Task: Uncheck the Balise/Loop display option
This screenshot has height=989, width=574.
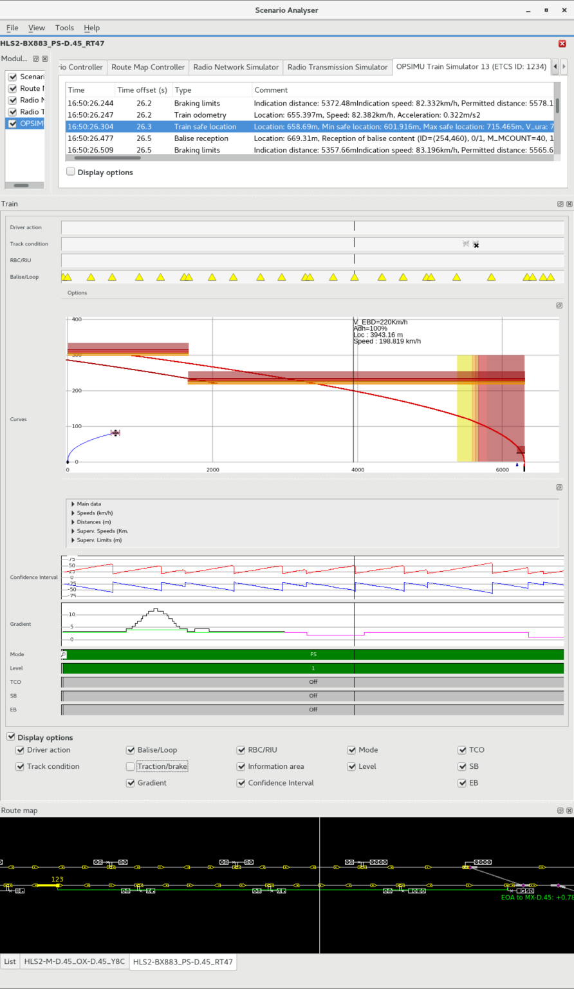Action: pyautogui.click(x=131, y=749)
